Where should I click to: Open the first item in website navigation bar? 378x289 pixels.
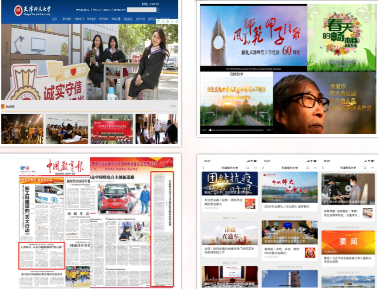55,19
